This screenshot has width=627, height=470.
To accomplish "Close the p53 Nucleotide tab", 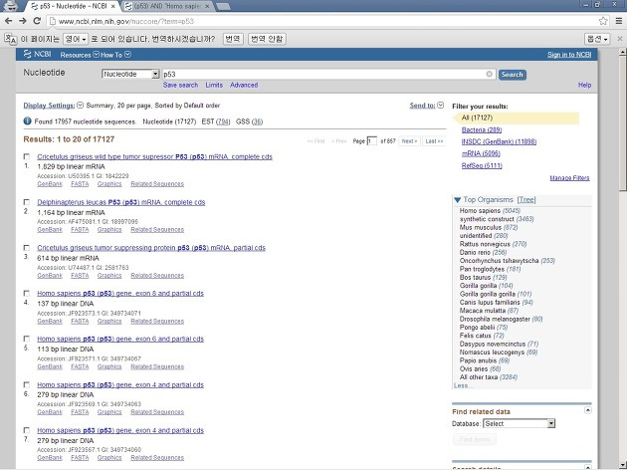I will coord(113,6).
